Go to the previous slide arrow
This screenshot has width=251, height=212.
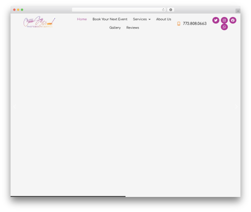tap(15, 107)
